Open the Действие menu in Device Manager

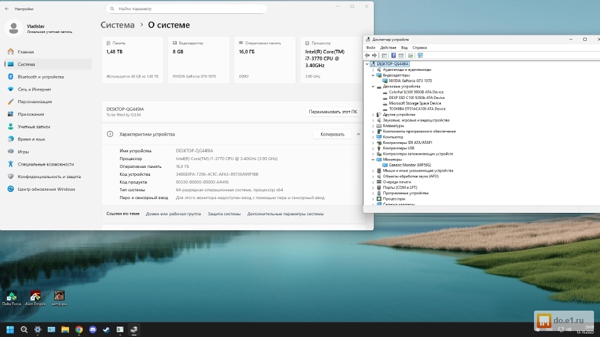tap(388, 47)
